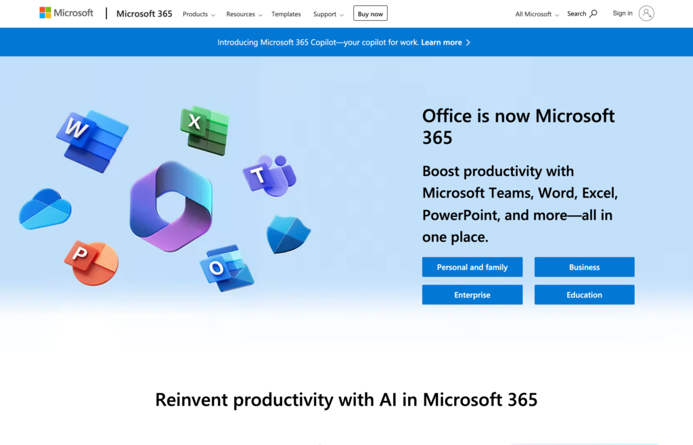Click the 'Introducing Microsoft 365 Copilot' banner text
The image size is (693, 445).
pyautogui.click(x=318, y=43)
